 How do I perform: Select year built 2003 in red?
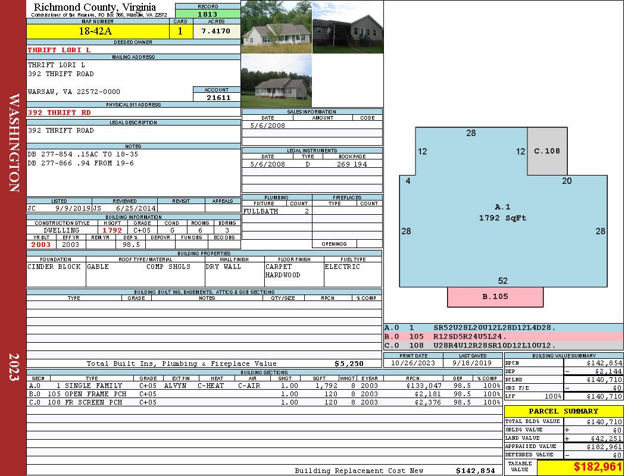pyautogui.click(x=41, y=245)
